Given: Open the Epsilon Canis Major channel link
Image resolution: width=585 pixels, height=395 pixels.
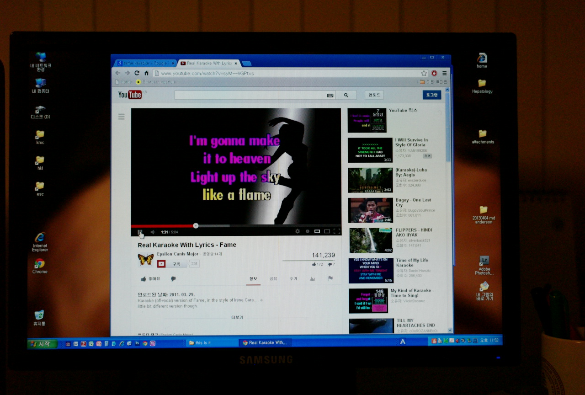Looking at the screenshot, I should pyautogui.click(x=178, y=254).
